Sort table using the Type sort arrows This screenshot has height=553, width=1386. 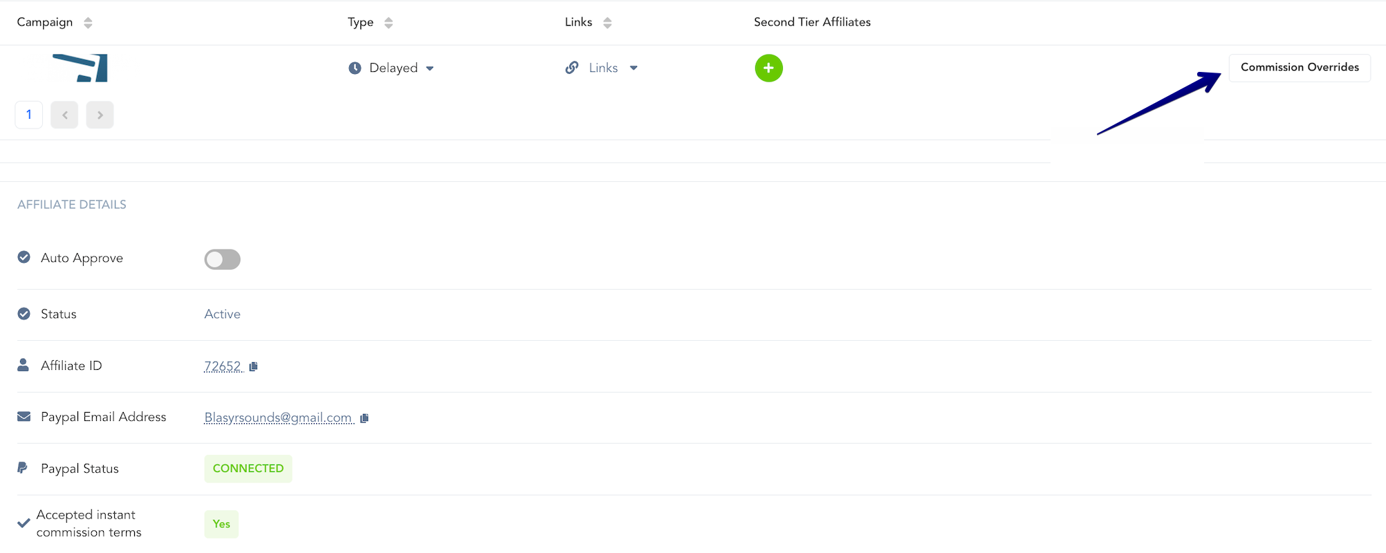pos(389,23)
